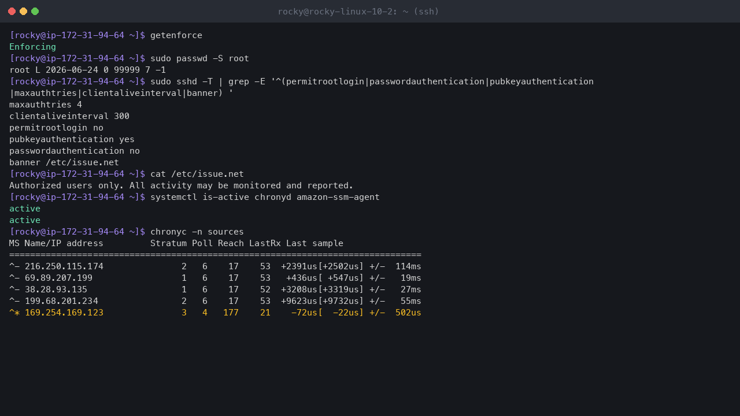Click the 'cat /etc/issue.net' command

coord(197,174)
